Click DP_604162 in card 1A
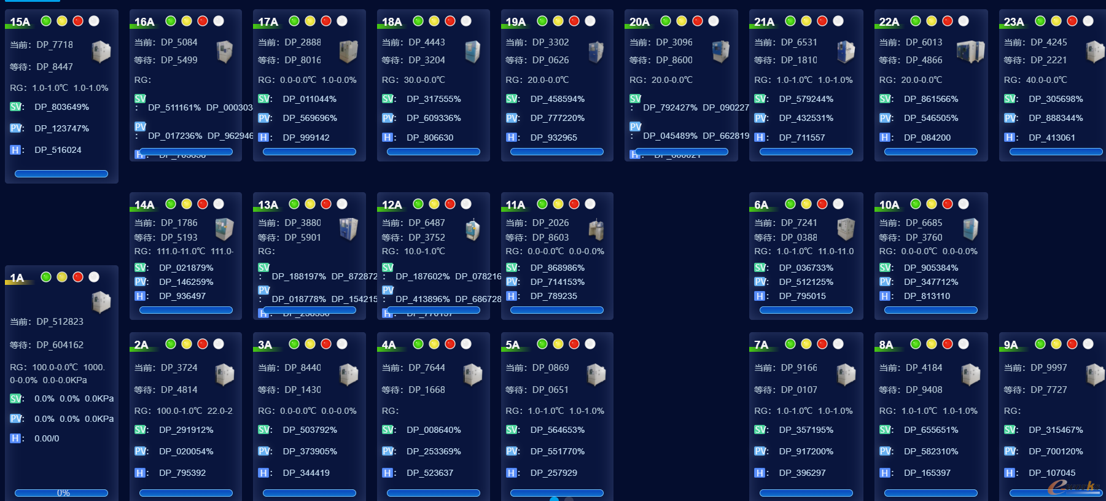The image size is (1106, 501). click(x=60, y=345)
